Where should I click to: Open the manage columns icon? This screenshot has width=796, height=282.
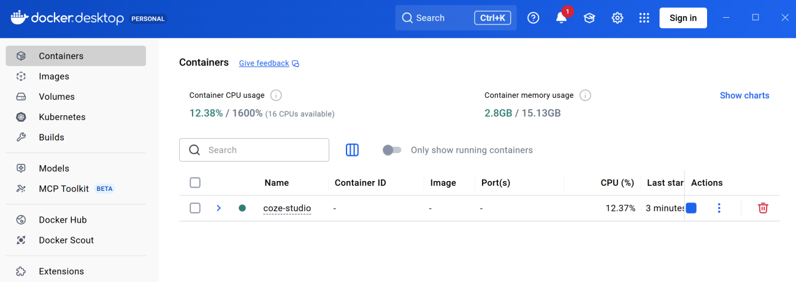(x=352, y=150)
